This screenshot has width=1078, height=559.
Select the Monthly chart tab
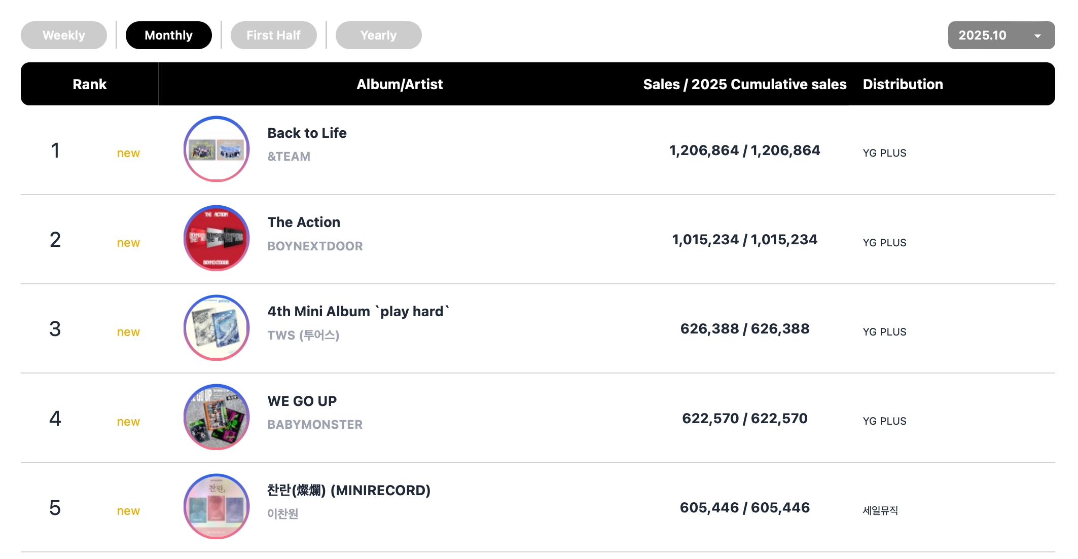[x=169, y=35]
